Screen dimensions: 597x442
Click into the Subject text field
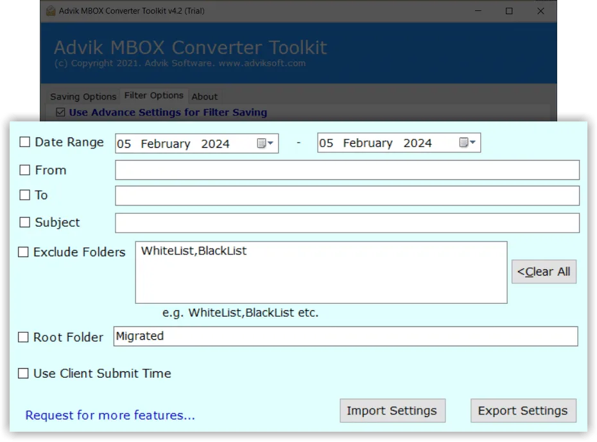pyautogui.click(x=347, y=223)
